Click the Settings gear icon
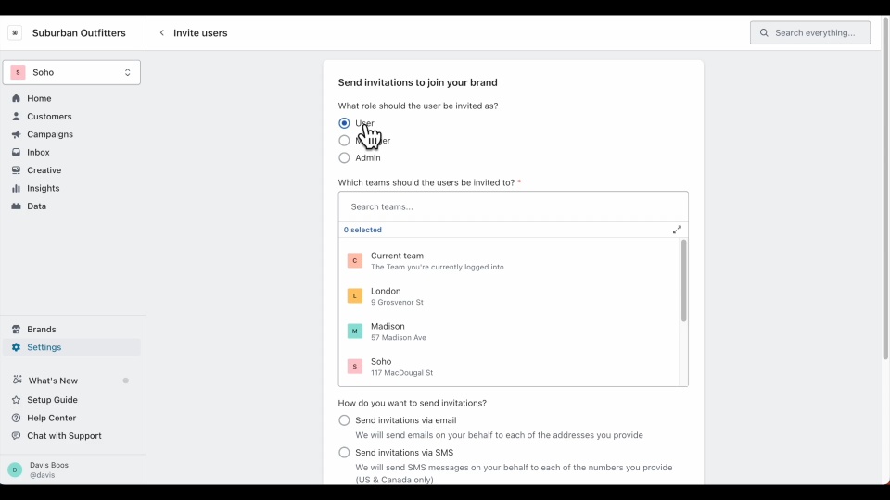Image resolution: width=890 pixels, height=500 pixels. [17, 347]
